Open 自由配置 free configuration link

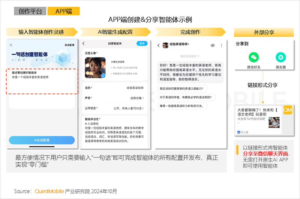coord(69,45)
